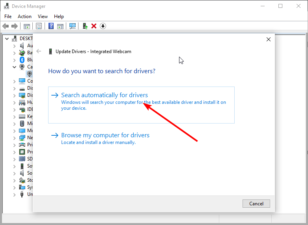Click the Display adapters category icon
Image resolution: width=308 pixels, height=225 pixels.
22,95
